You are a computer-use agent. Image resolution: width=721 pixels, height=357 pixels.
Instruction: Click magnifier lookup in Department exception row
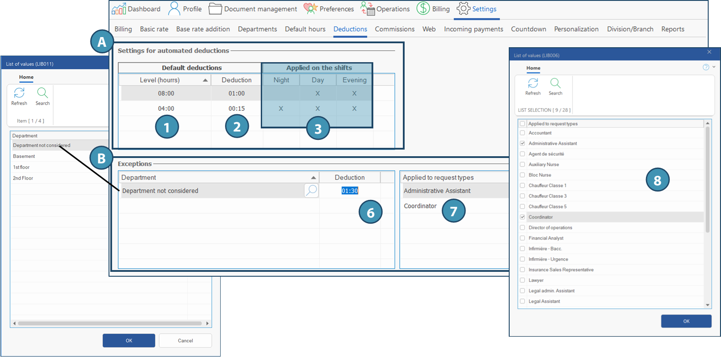(311, 191)
